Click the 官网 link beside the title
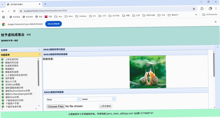The height and width of the screenshot is (118, 220). 29,35
